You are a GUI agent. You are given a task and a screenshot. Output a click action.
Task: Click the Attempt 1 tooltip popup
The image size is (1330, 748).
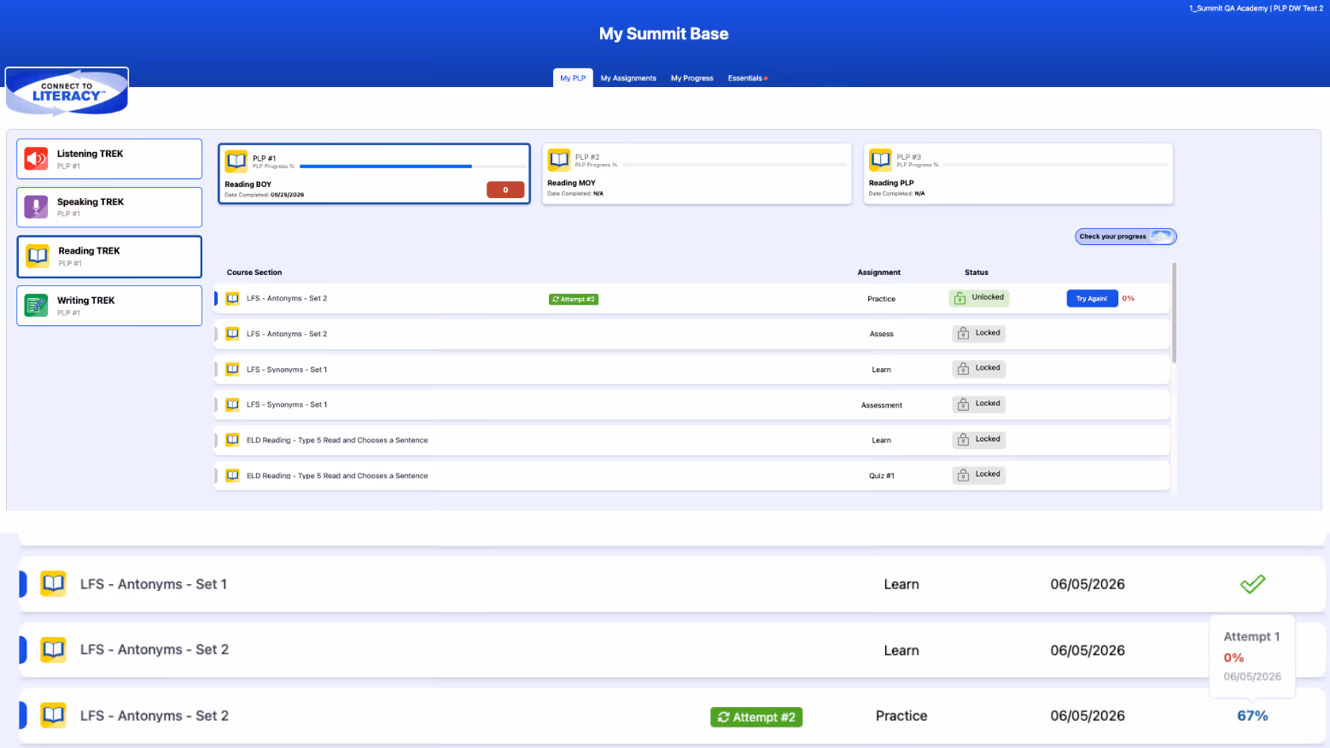(1252, 656)
